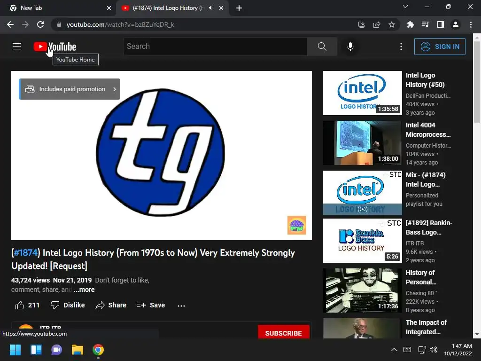Open the Chat taskbar icon
This screenshot has width=481, height=361.
(56, 350)
